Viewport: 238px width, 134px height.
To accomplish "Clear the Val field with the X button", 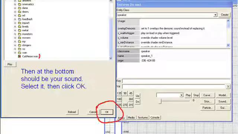I will (228, 86).
